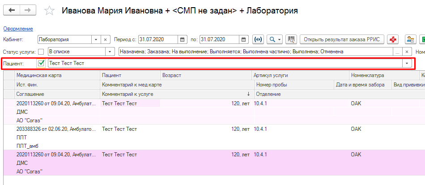Sort by Комментарий к услуге column header
The height and width of the screenshot is (185, 425).
[175, 94]
